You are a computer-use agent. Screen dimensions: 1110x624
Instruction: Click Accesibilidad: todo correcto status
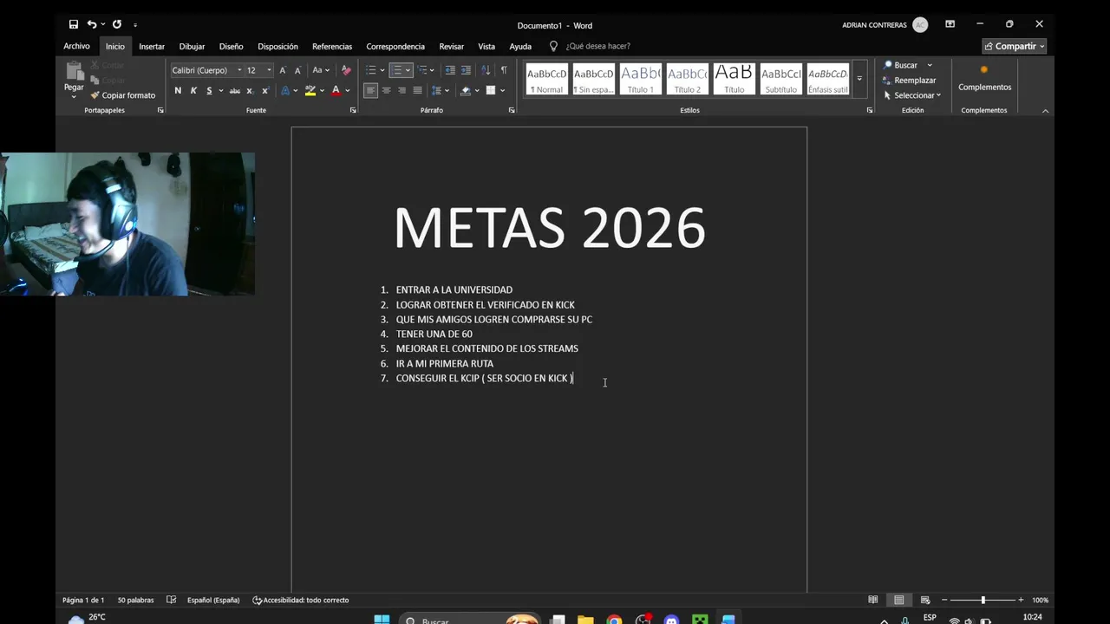[x=301, y=600]
